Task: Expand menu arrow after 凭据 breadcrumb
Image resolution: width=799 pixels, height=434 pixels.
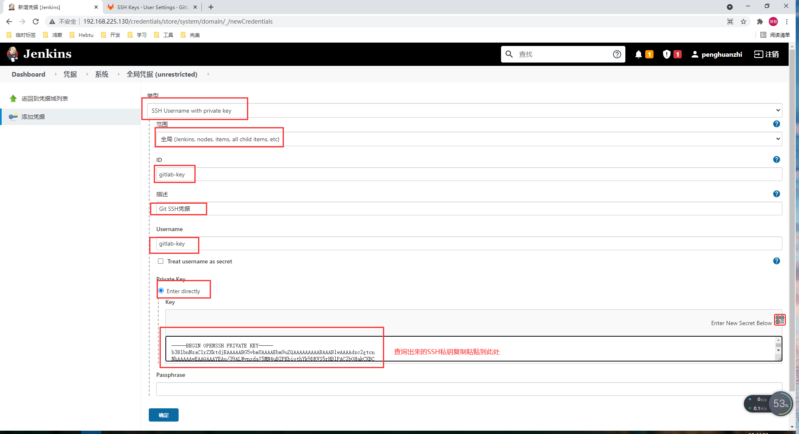Action: click(x=87, y=74)
